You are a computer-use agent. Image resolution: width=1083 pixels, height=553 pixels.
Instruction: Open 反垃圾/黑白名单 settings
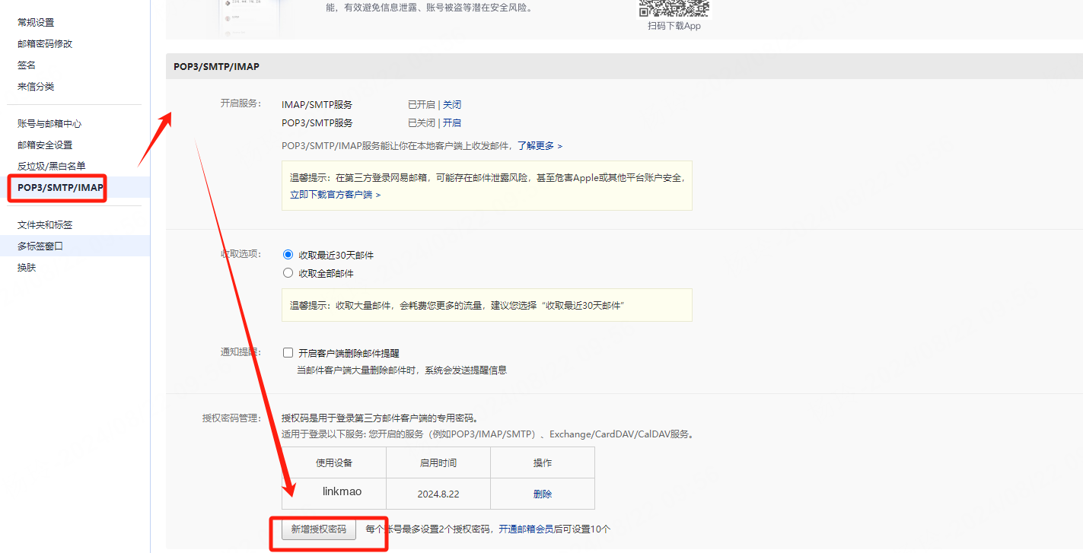[x=52, y=166]
